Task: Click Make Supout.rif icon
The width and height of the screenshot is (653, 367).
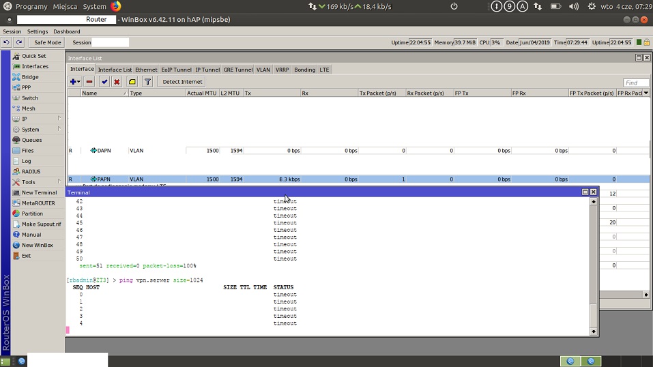Action: tap(16, 224)
